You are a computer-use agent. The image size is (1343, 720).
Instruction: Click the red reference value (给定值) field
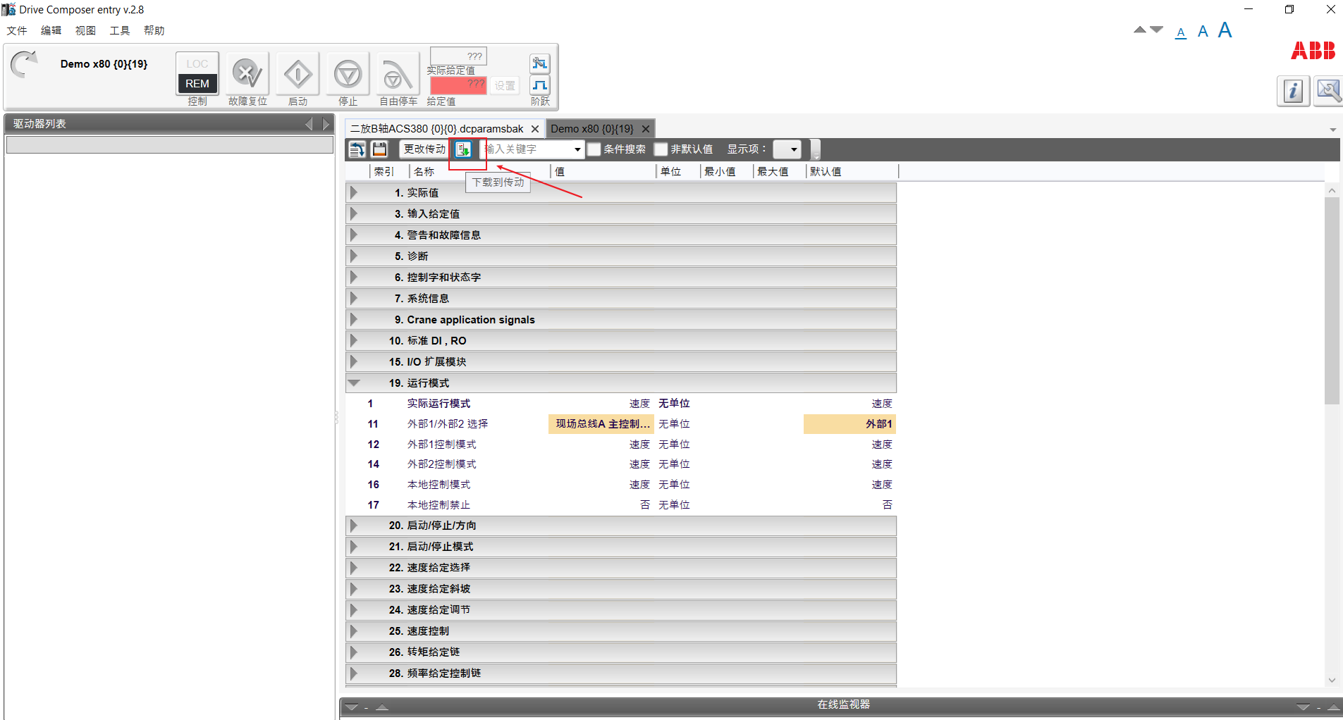(458, 85)
